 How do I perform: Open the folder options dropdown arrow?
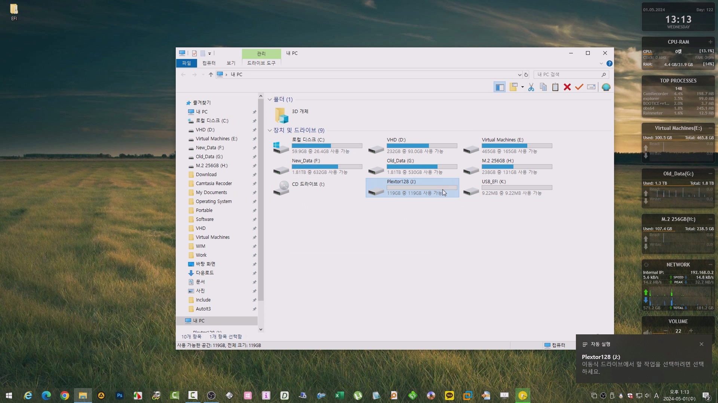(522, 87)
